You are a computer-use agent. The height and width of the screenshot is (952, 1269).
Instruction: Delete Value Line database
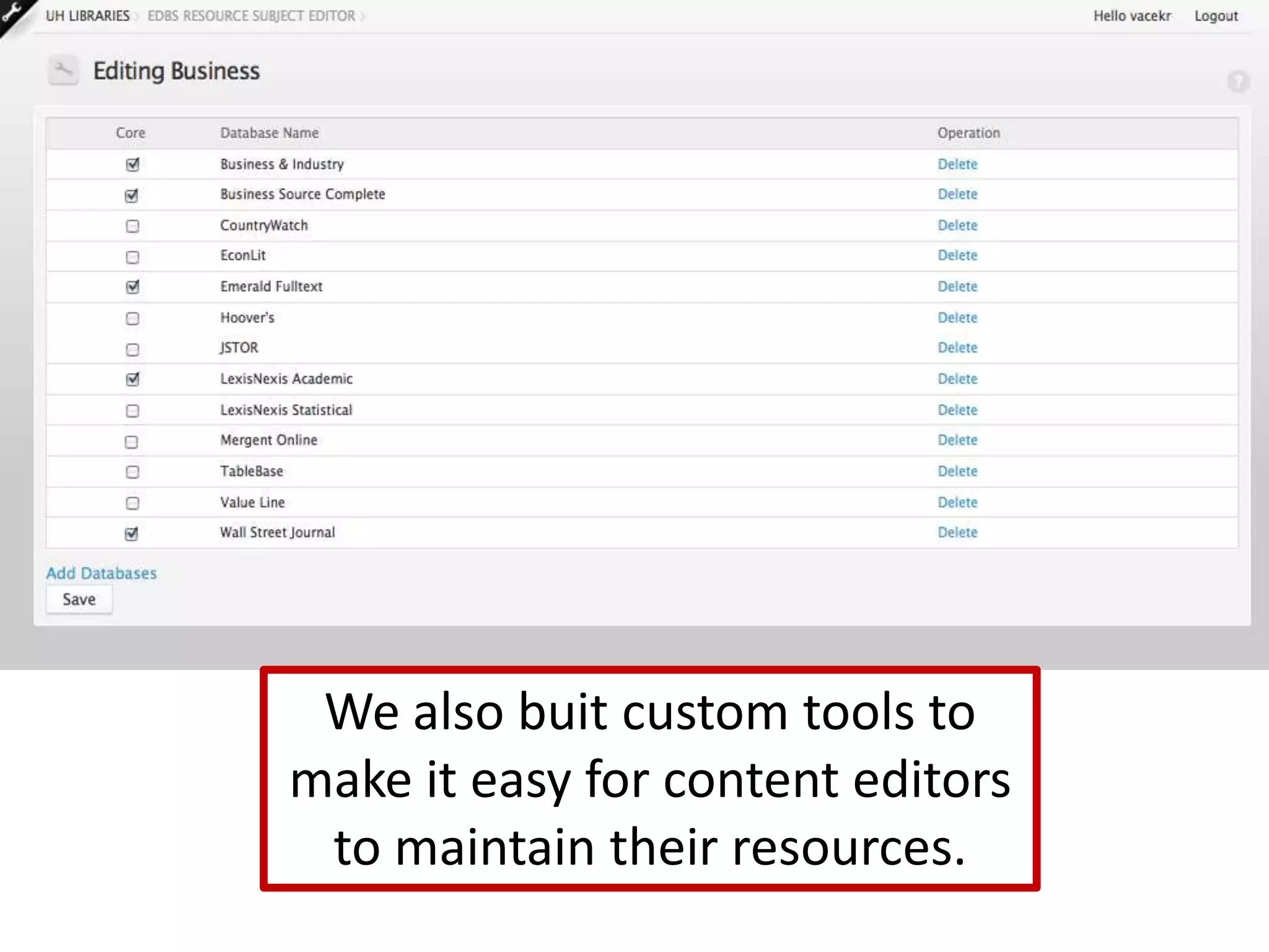957,502
